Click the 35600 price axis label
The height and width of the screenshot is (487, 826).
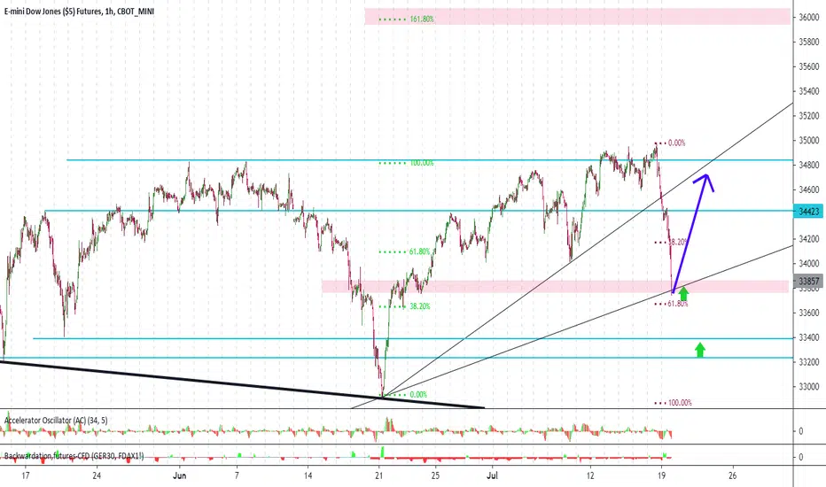pos(808,66)
